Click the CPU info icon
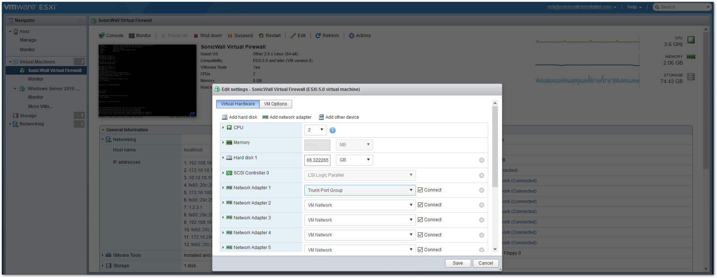This screenshot has width=717, height=278. [x=333, y=130]
